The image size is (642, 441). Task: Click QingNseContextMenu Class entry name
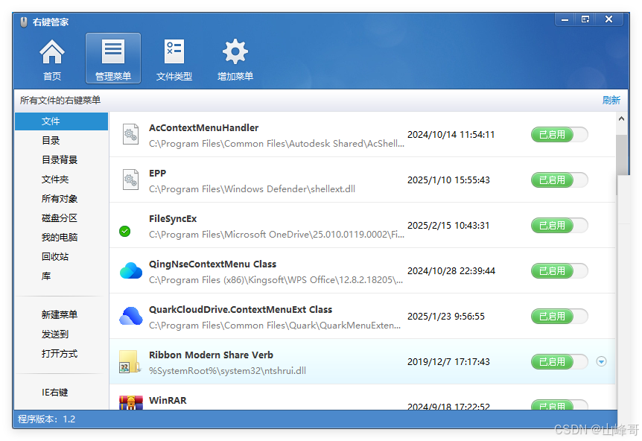pyautogui.click(x=212, y=264)
